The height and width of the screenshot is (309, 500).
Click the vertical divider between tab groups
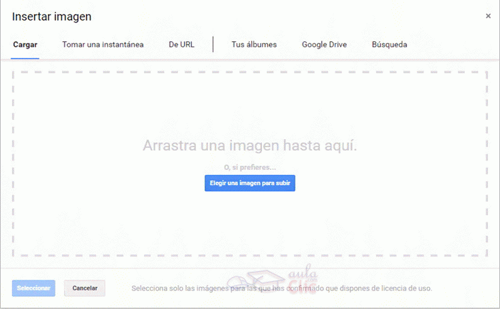coord(213,44)
